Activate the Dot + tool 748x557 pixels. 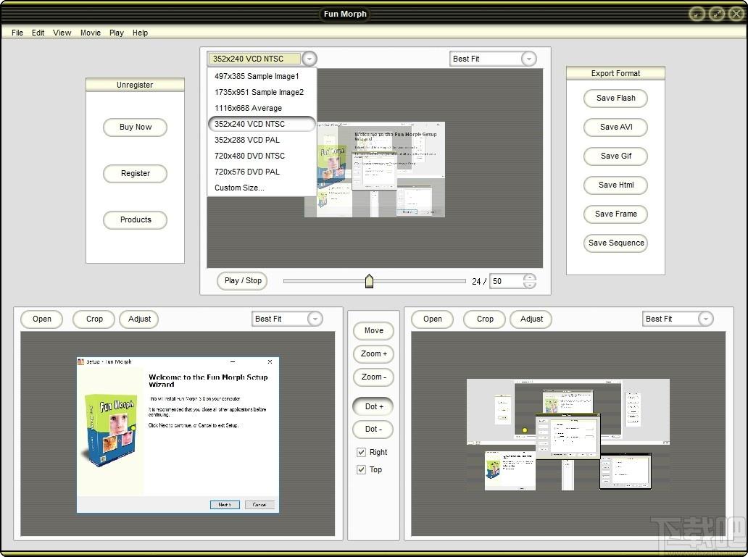click(x=373, y=406)
